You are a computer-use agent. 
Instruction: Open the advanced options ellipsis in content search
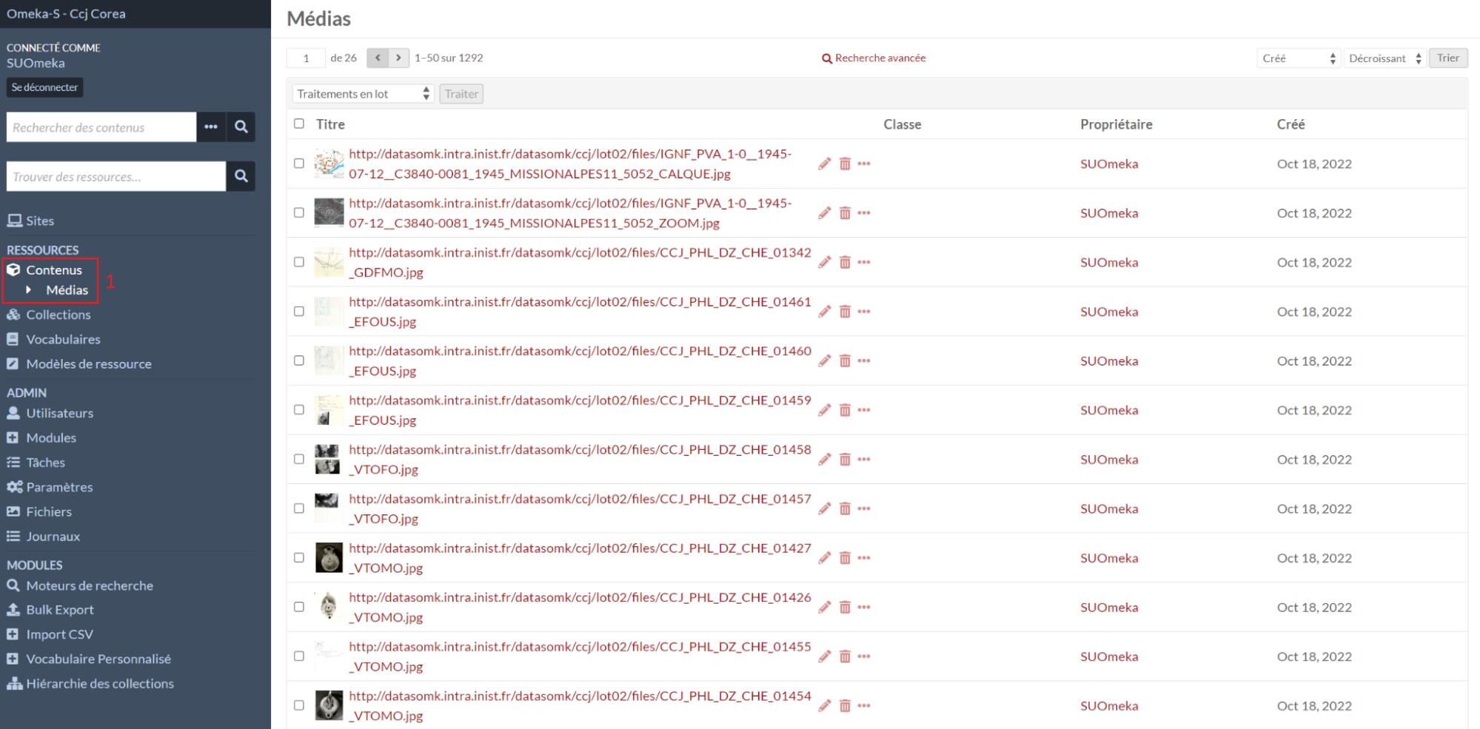tap(211, 127)
